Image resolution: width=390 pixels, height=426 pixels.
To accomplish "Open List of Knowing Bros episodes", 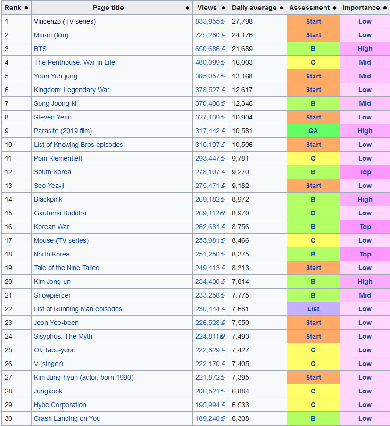I will coord(78,145).
